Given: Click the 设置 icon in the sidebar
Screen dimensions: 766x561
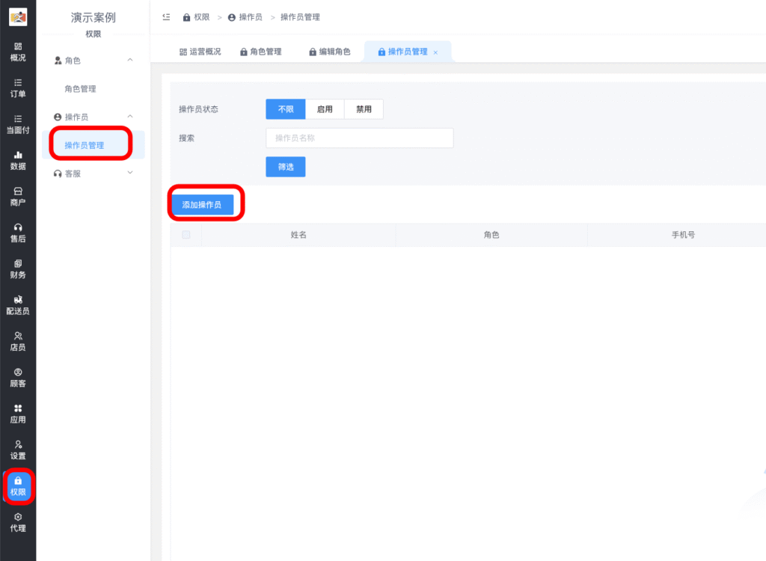Looking at the screenshot, I should (16, 449).
